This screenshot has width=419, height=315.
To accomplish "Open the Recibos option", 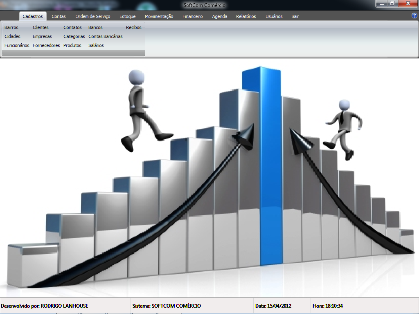I will pos(133,27).
